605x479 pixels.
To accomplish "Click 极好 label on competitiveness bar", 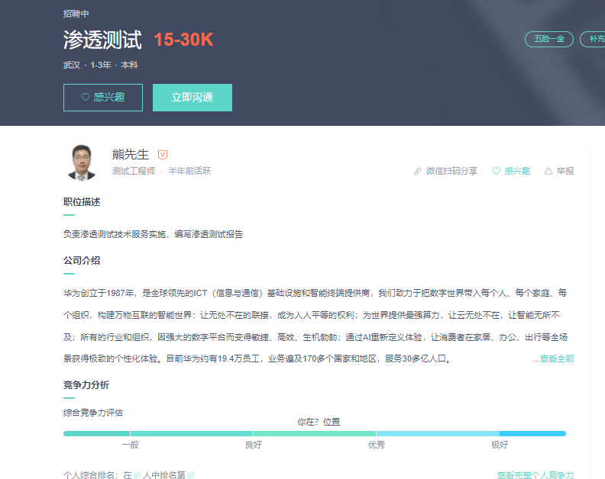I will [x=500, y=445].
